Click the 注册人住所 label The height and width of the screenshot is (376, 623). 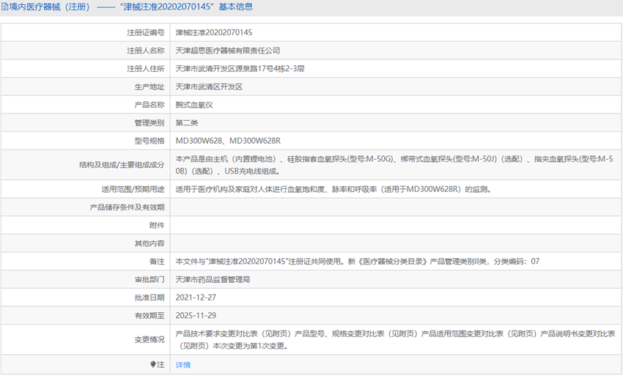[x=145, y=69]
